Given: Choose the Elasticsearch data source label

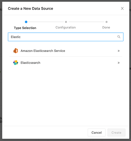Looking at the screenshot, I should 30,63.
